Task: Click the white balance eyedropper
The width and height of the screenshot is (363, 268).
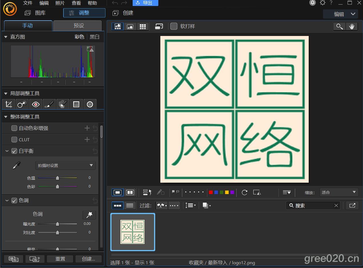Action: [17, 166]
